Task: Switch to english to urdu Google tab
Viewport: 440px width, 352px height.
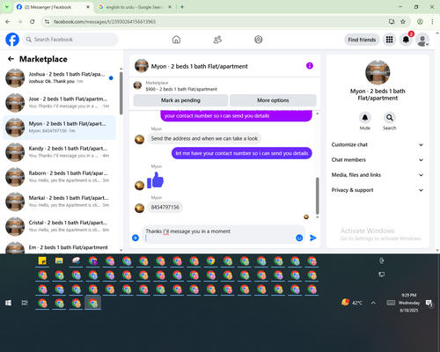Action: click(135, 7)
